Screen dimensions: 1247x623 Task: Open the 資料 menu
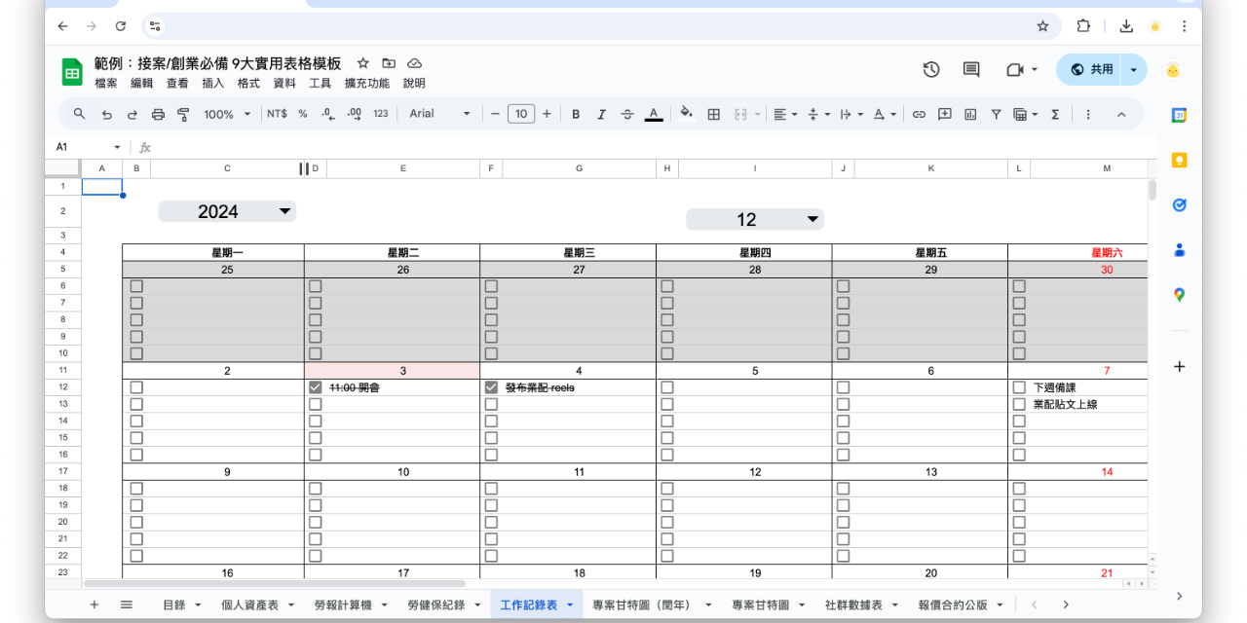(283, 84)
